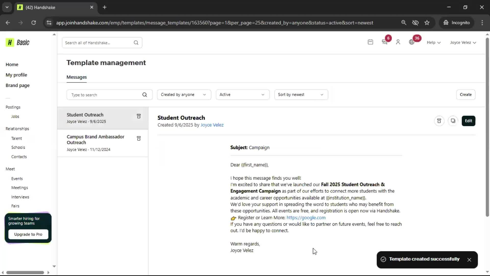Select Student Outreach template in list
The height and width of the screenshot is (276, 490).
click(x=103, y=118)
